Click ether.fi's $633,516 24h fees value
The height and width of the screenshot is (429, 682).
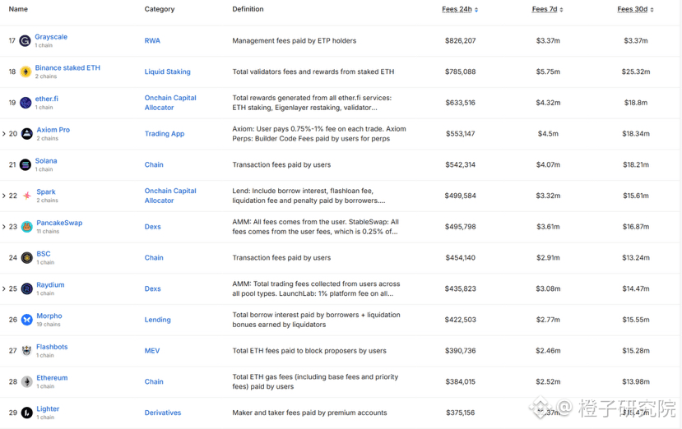click(460, 103)
